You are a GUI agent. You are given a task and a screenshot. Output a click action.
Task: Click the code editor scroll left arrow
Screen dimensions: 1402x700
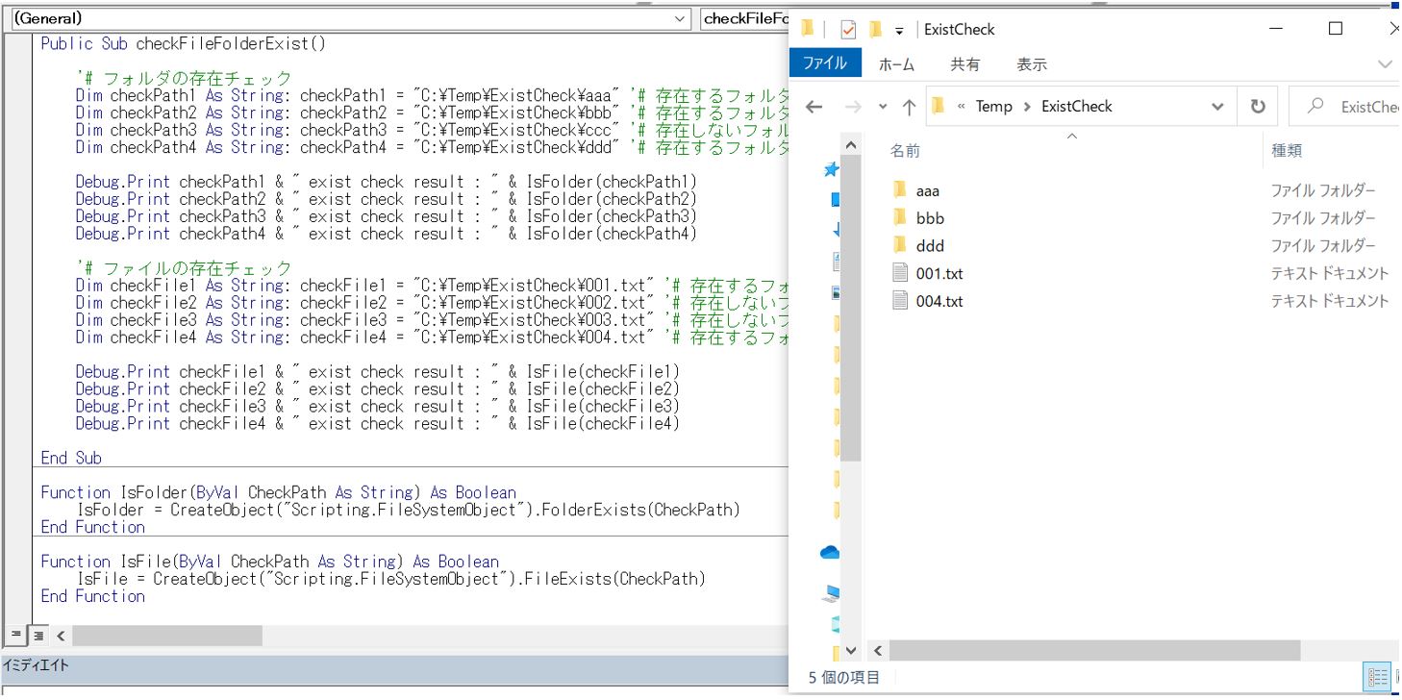tap(60, 636)
